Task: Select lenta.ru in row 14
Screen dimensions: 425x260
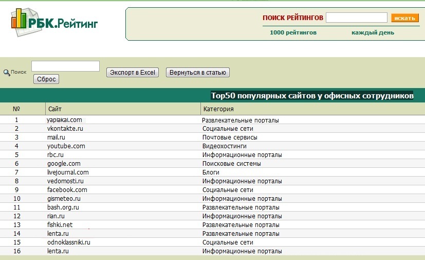Action: (x=58, y=233)
